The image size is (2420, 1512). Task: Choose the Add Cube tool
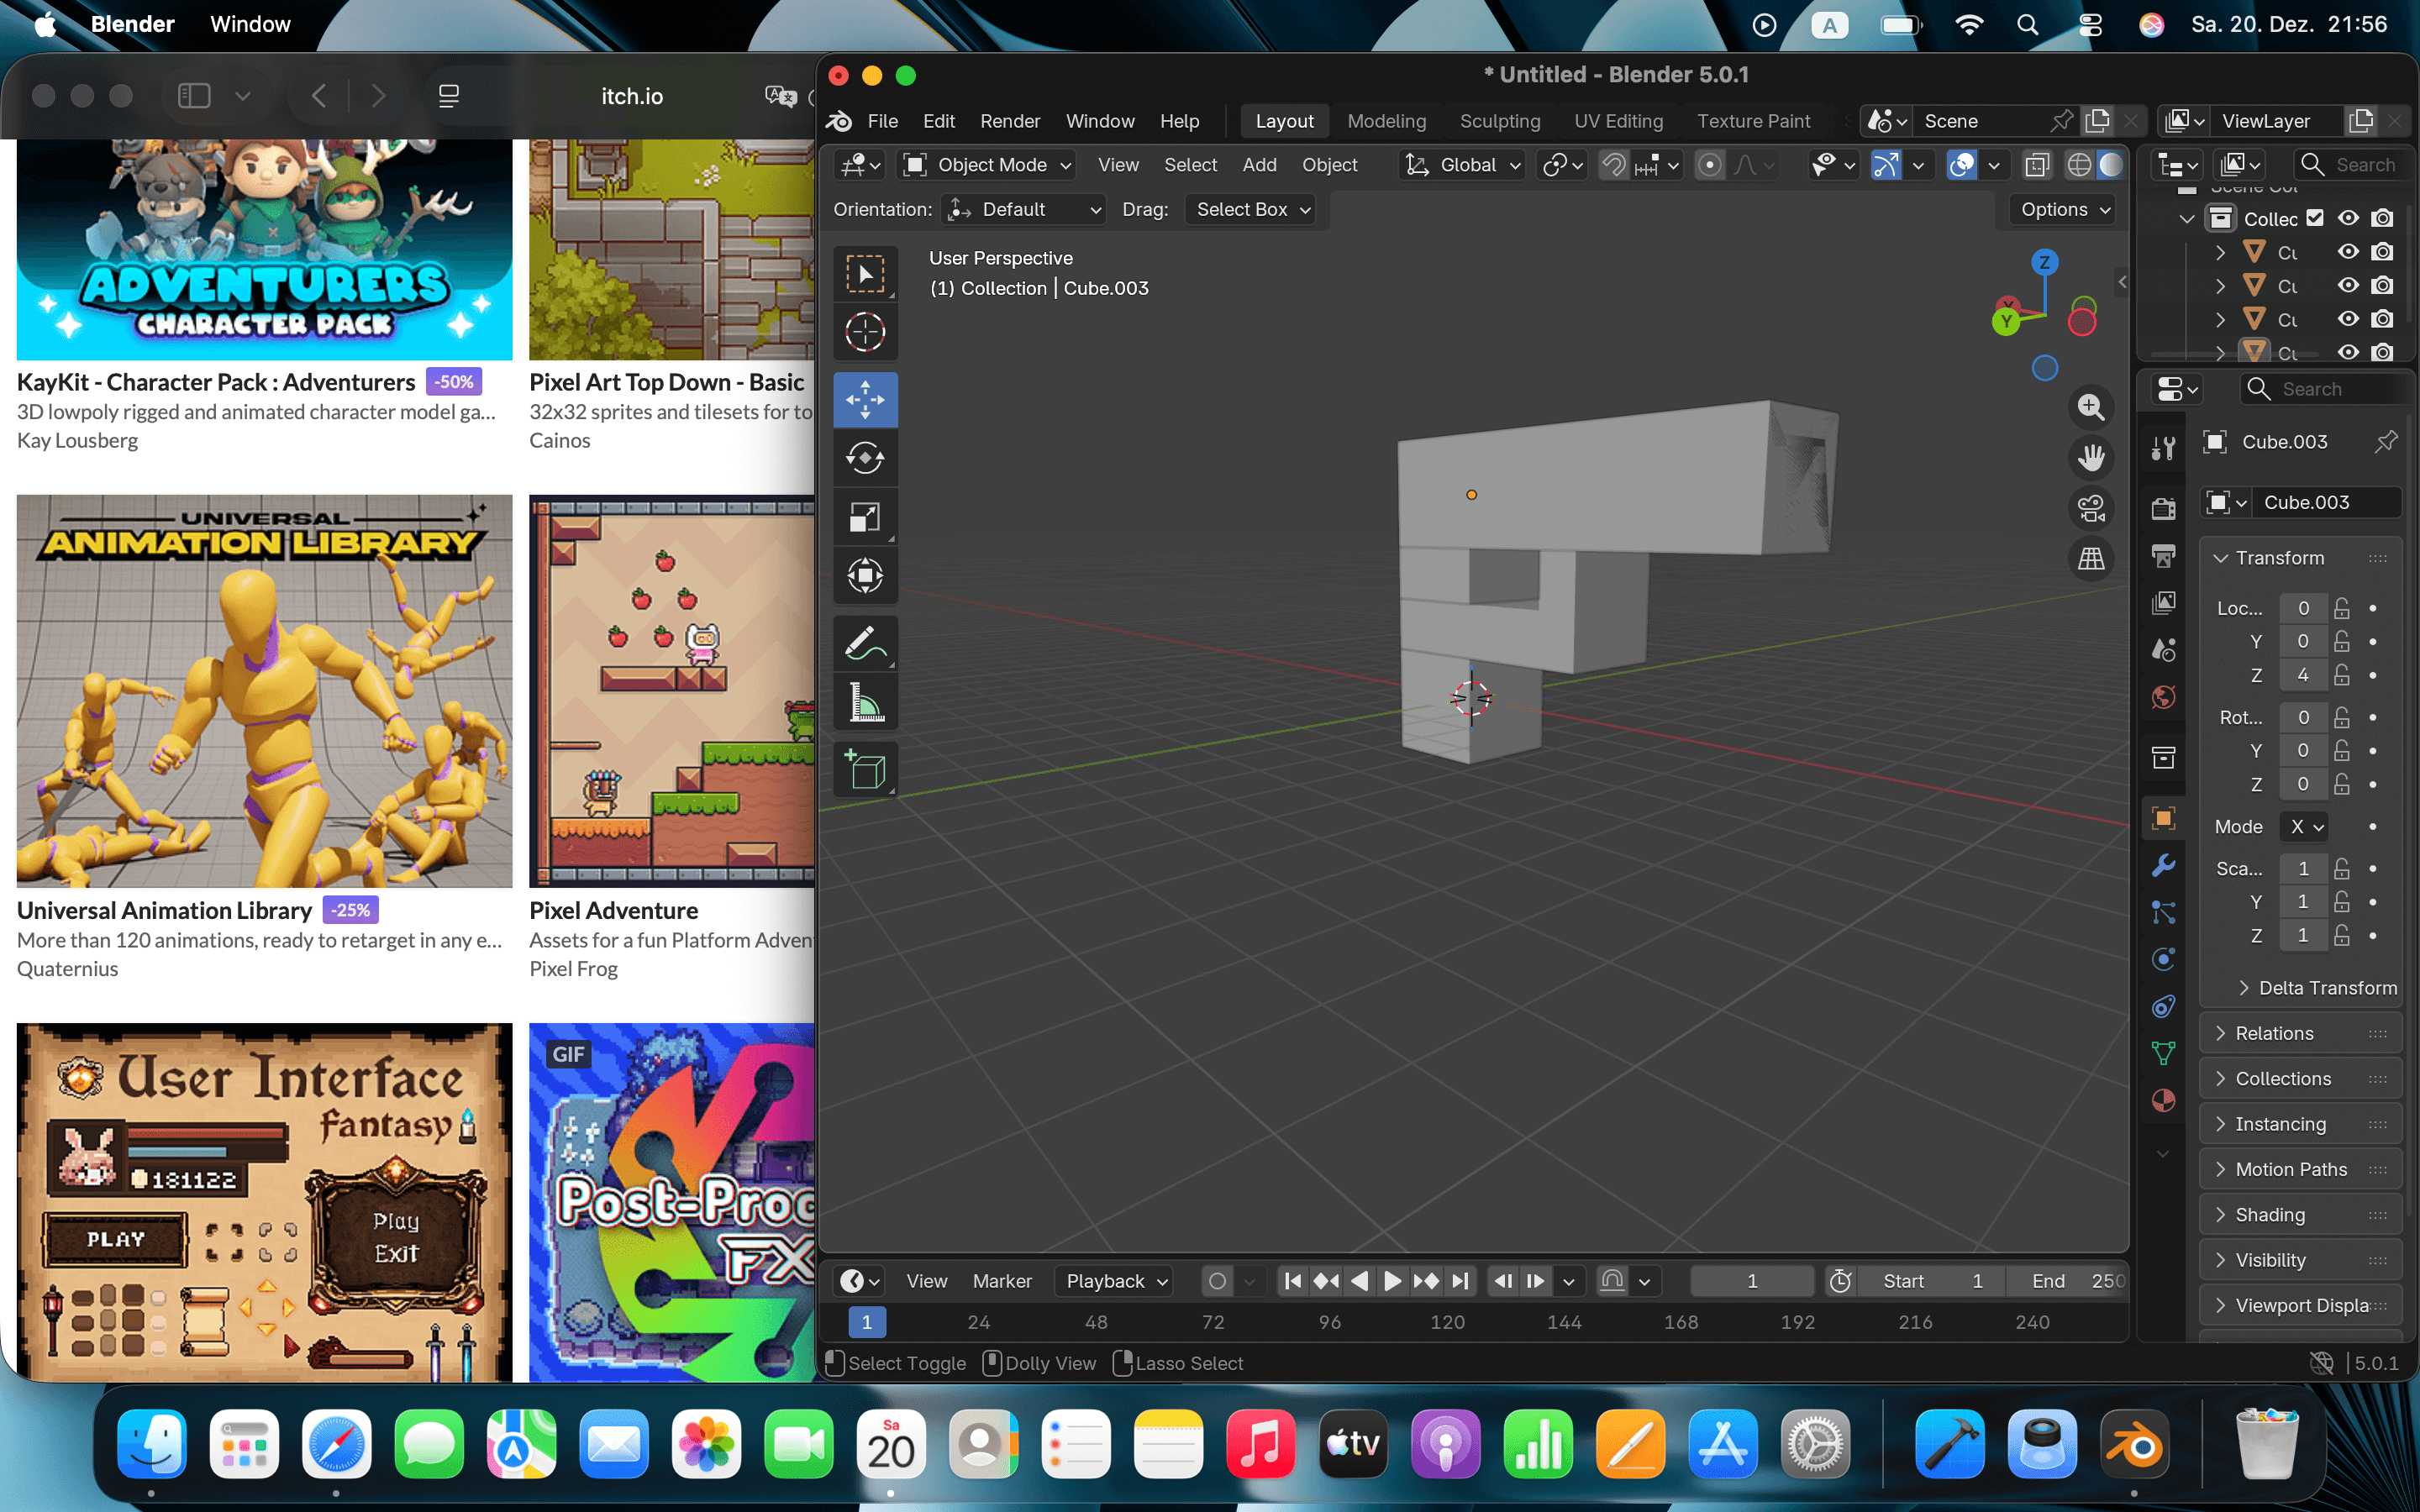pyautogui.click(x=865, y=770)
